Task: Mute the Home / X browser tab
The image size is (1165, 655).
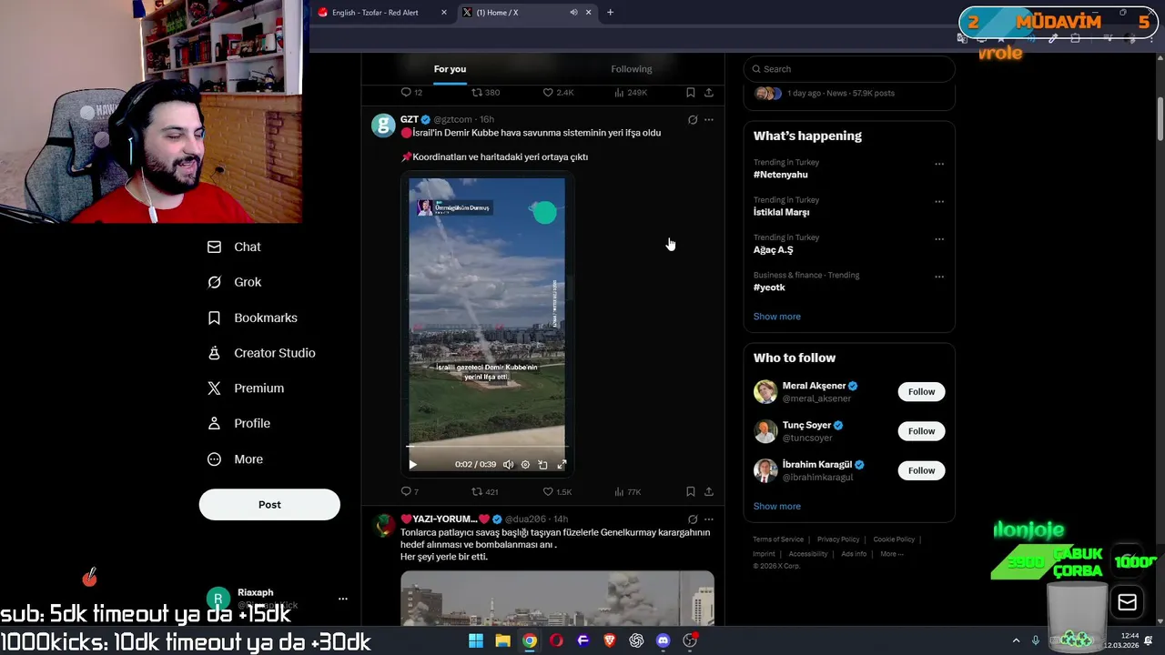Action: point(573,13)
